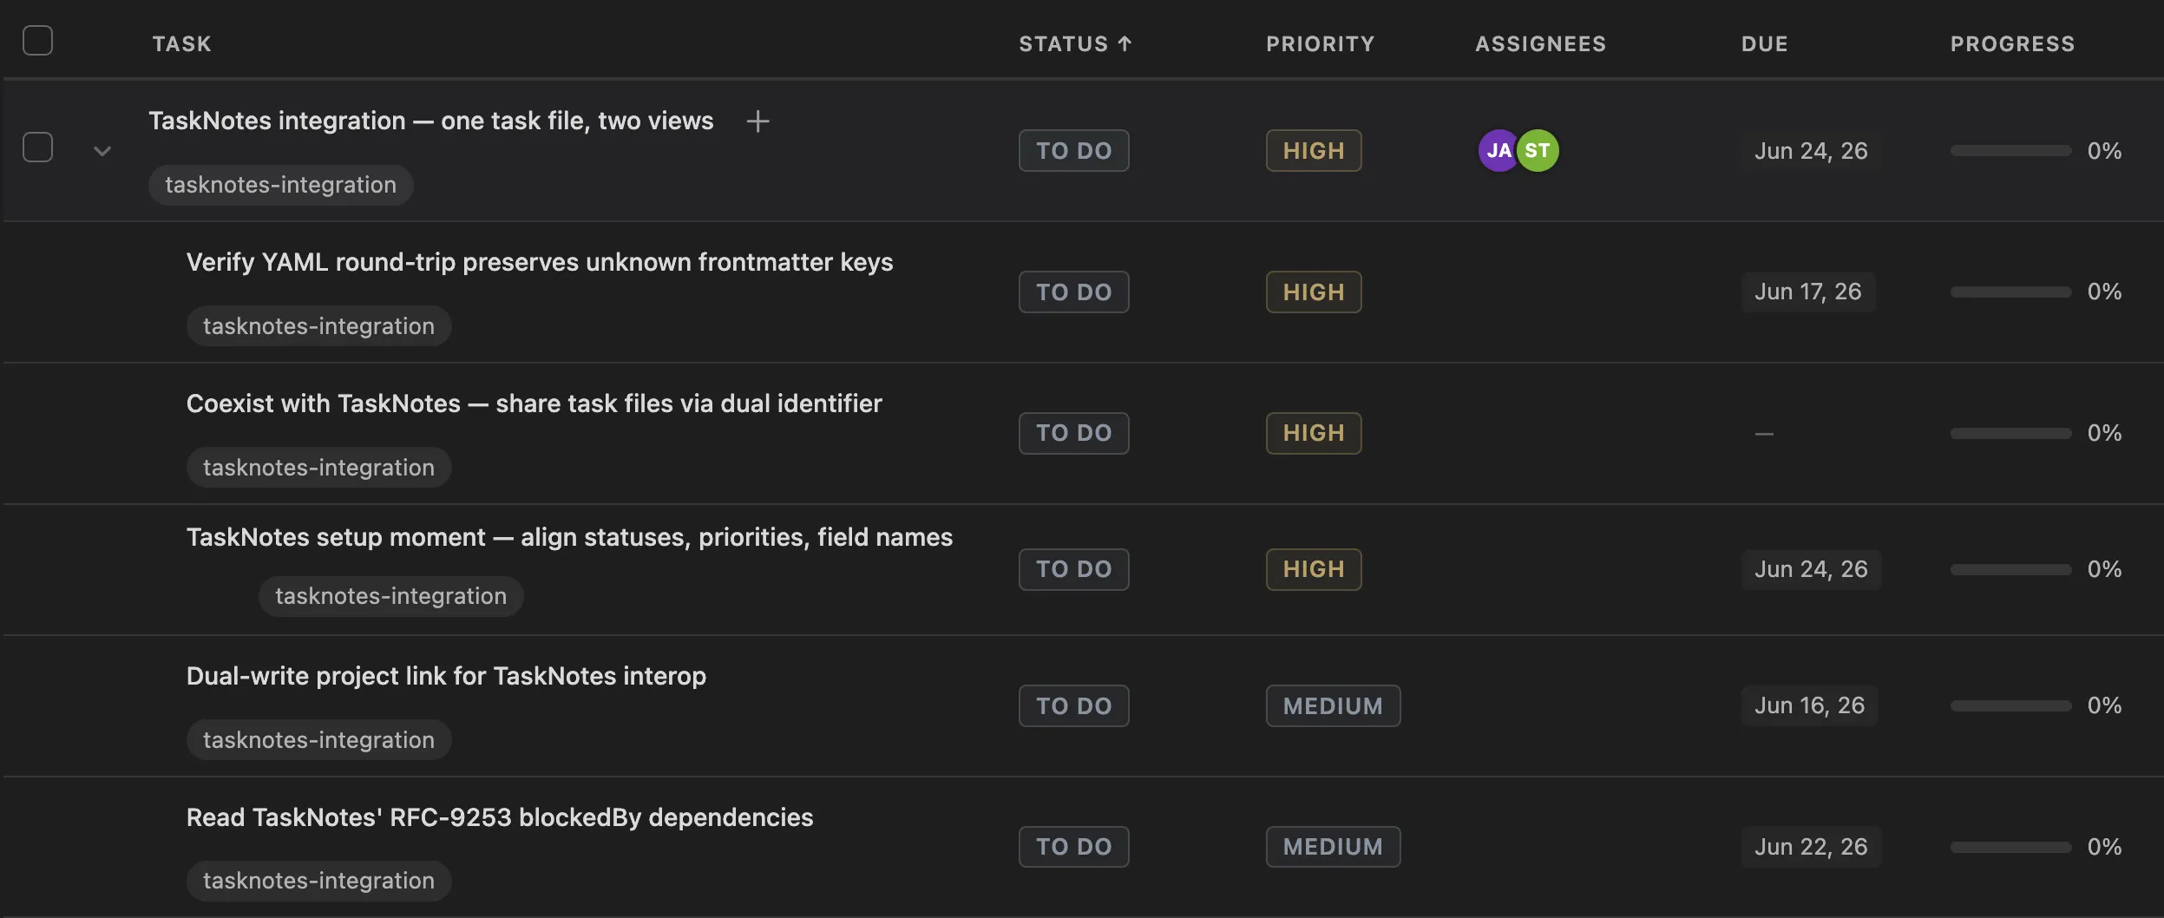
Task: Click progress bar of Verify YAML round-trip task
Action: [2010, 292]
